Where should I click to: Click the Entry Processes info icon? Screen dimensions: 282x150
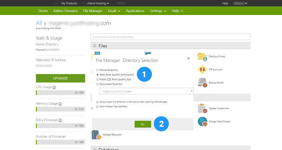[60, 120]
